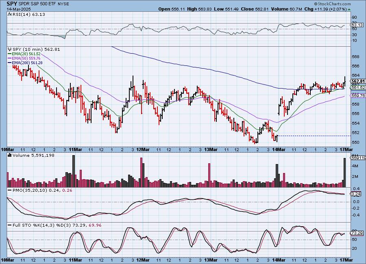Click the 17Mar label under the price panel
Screen dimensions: 366x264
346,149
